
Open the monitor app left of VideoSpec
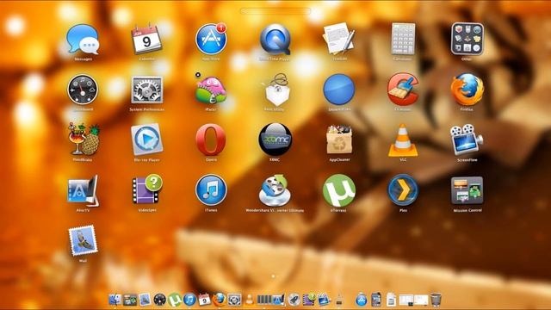pos(84,190)
